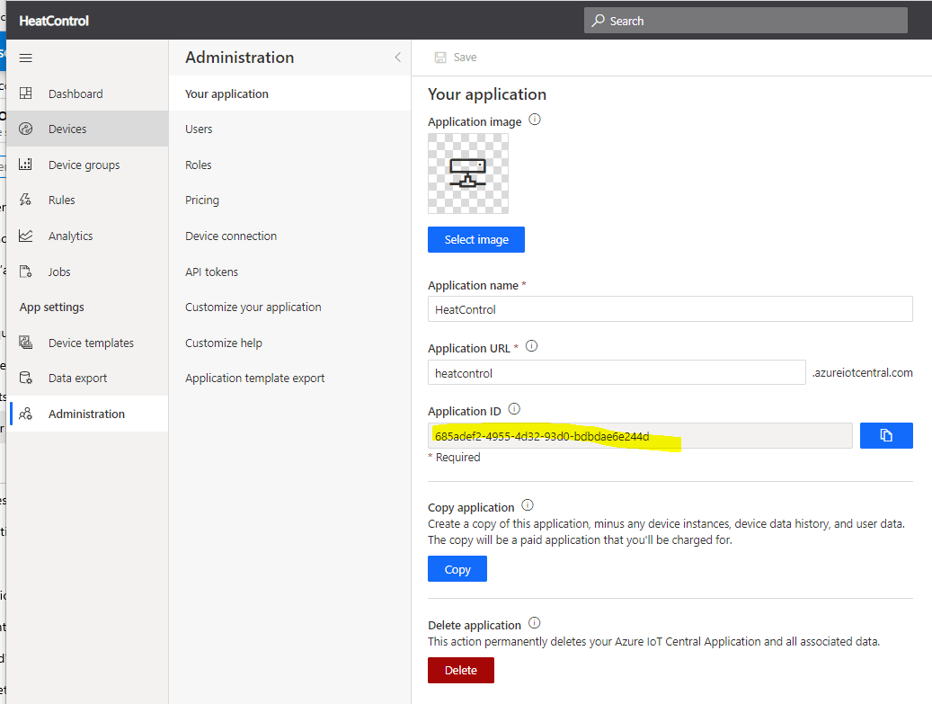932x704 pixels.
Task: Click the Dashboard grid icon
Action: (x=25, y=94)
